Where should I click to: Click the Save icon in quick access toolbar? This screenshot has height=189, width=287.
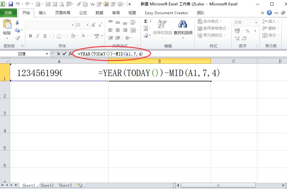(x=11, y=4)
